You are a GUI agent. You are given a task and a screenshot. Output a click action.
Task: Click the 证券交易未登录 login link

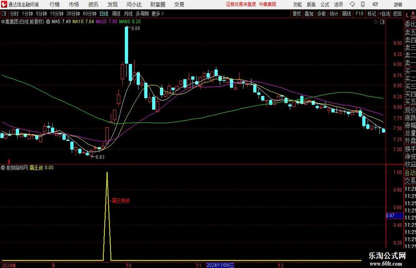(x=241, y=4)
